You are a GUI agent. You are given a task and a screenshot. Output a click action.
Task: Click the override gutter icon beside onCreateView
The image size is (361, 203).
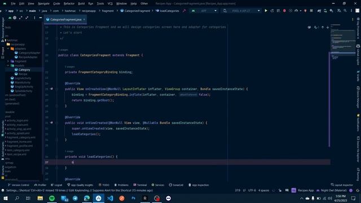(x=51, y=89)
